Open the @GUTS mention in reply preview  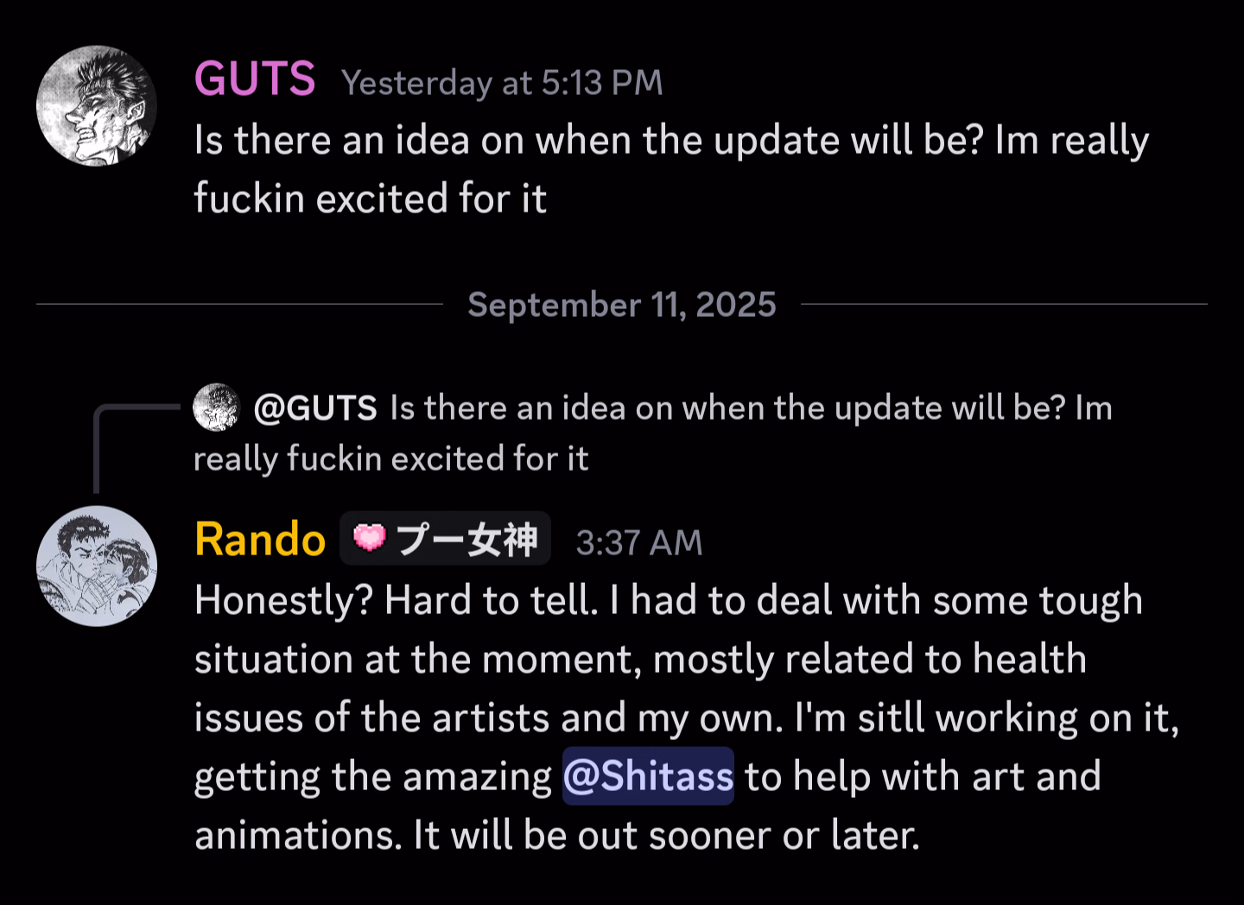click(315, 408)
